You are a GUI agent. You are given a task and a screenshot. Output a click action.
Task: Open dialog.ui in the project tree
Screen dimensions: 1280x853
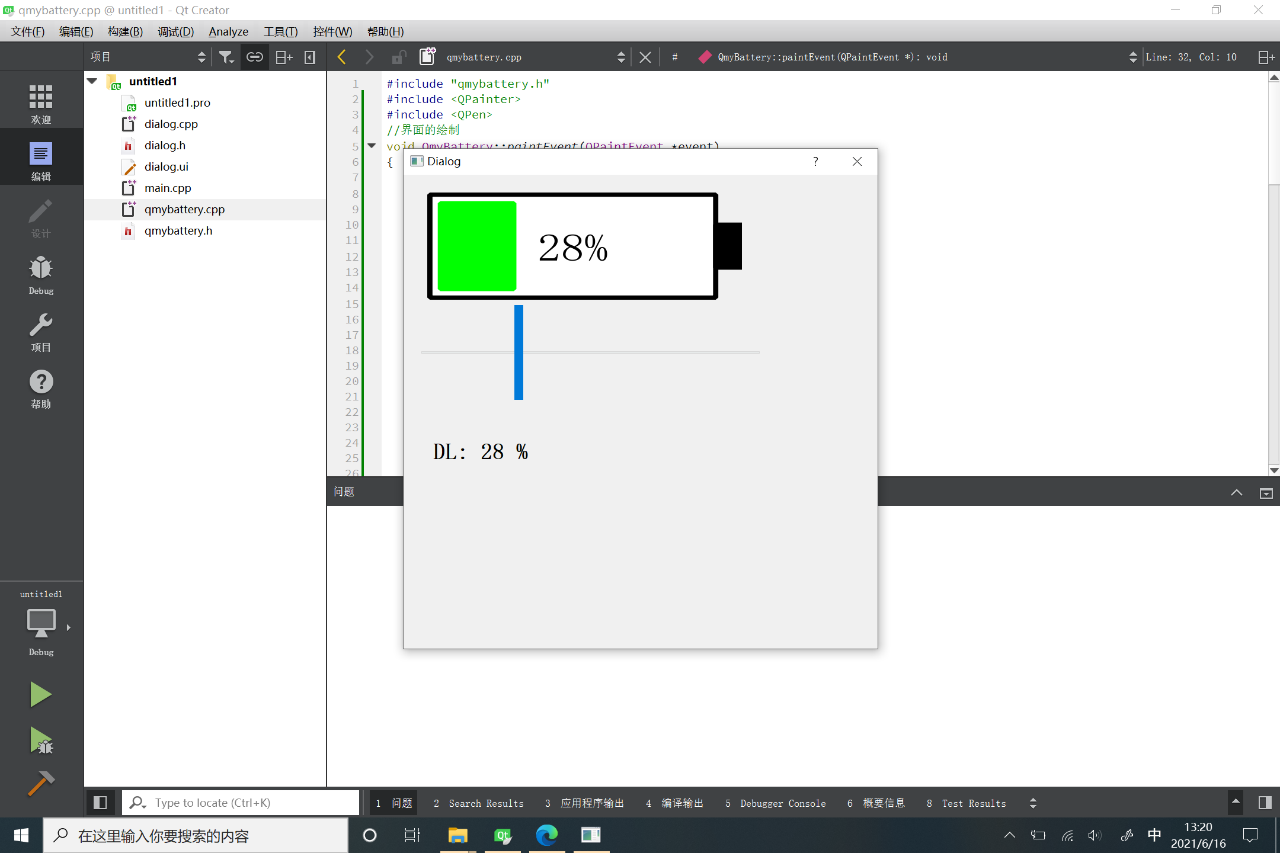(x=166, y=166)
